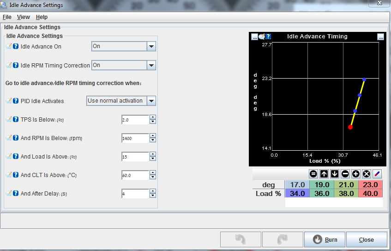Expand PID Idle Activates dropdown
The height and width of the screenshot is (251, 391).
[151, 101]
